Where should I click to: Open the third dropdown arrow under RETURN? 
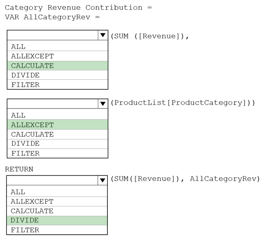coord(103,180)
